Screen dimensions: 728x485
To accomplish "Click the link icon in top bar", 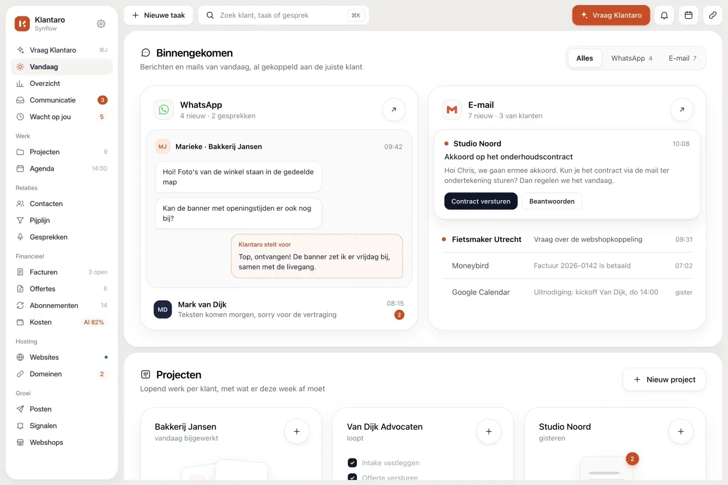I will tap(713, 15).
